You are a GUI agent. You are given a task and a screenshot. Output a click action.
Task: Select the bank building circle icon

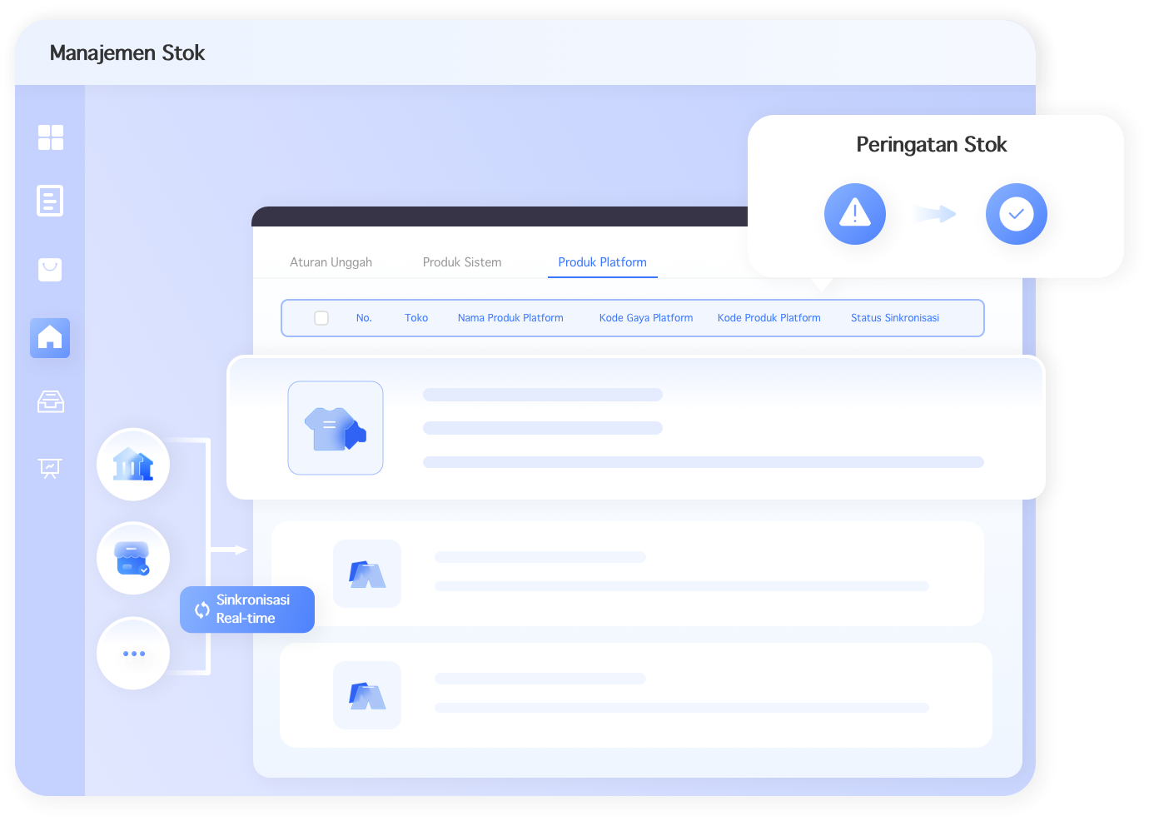click(133, 465)
